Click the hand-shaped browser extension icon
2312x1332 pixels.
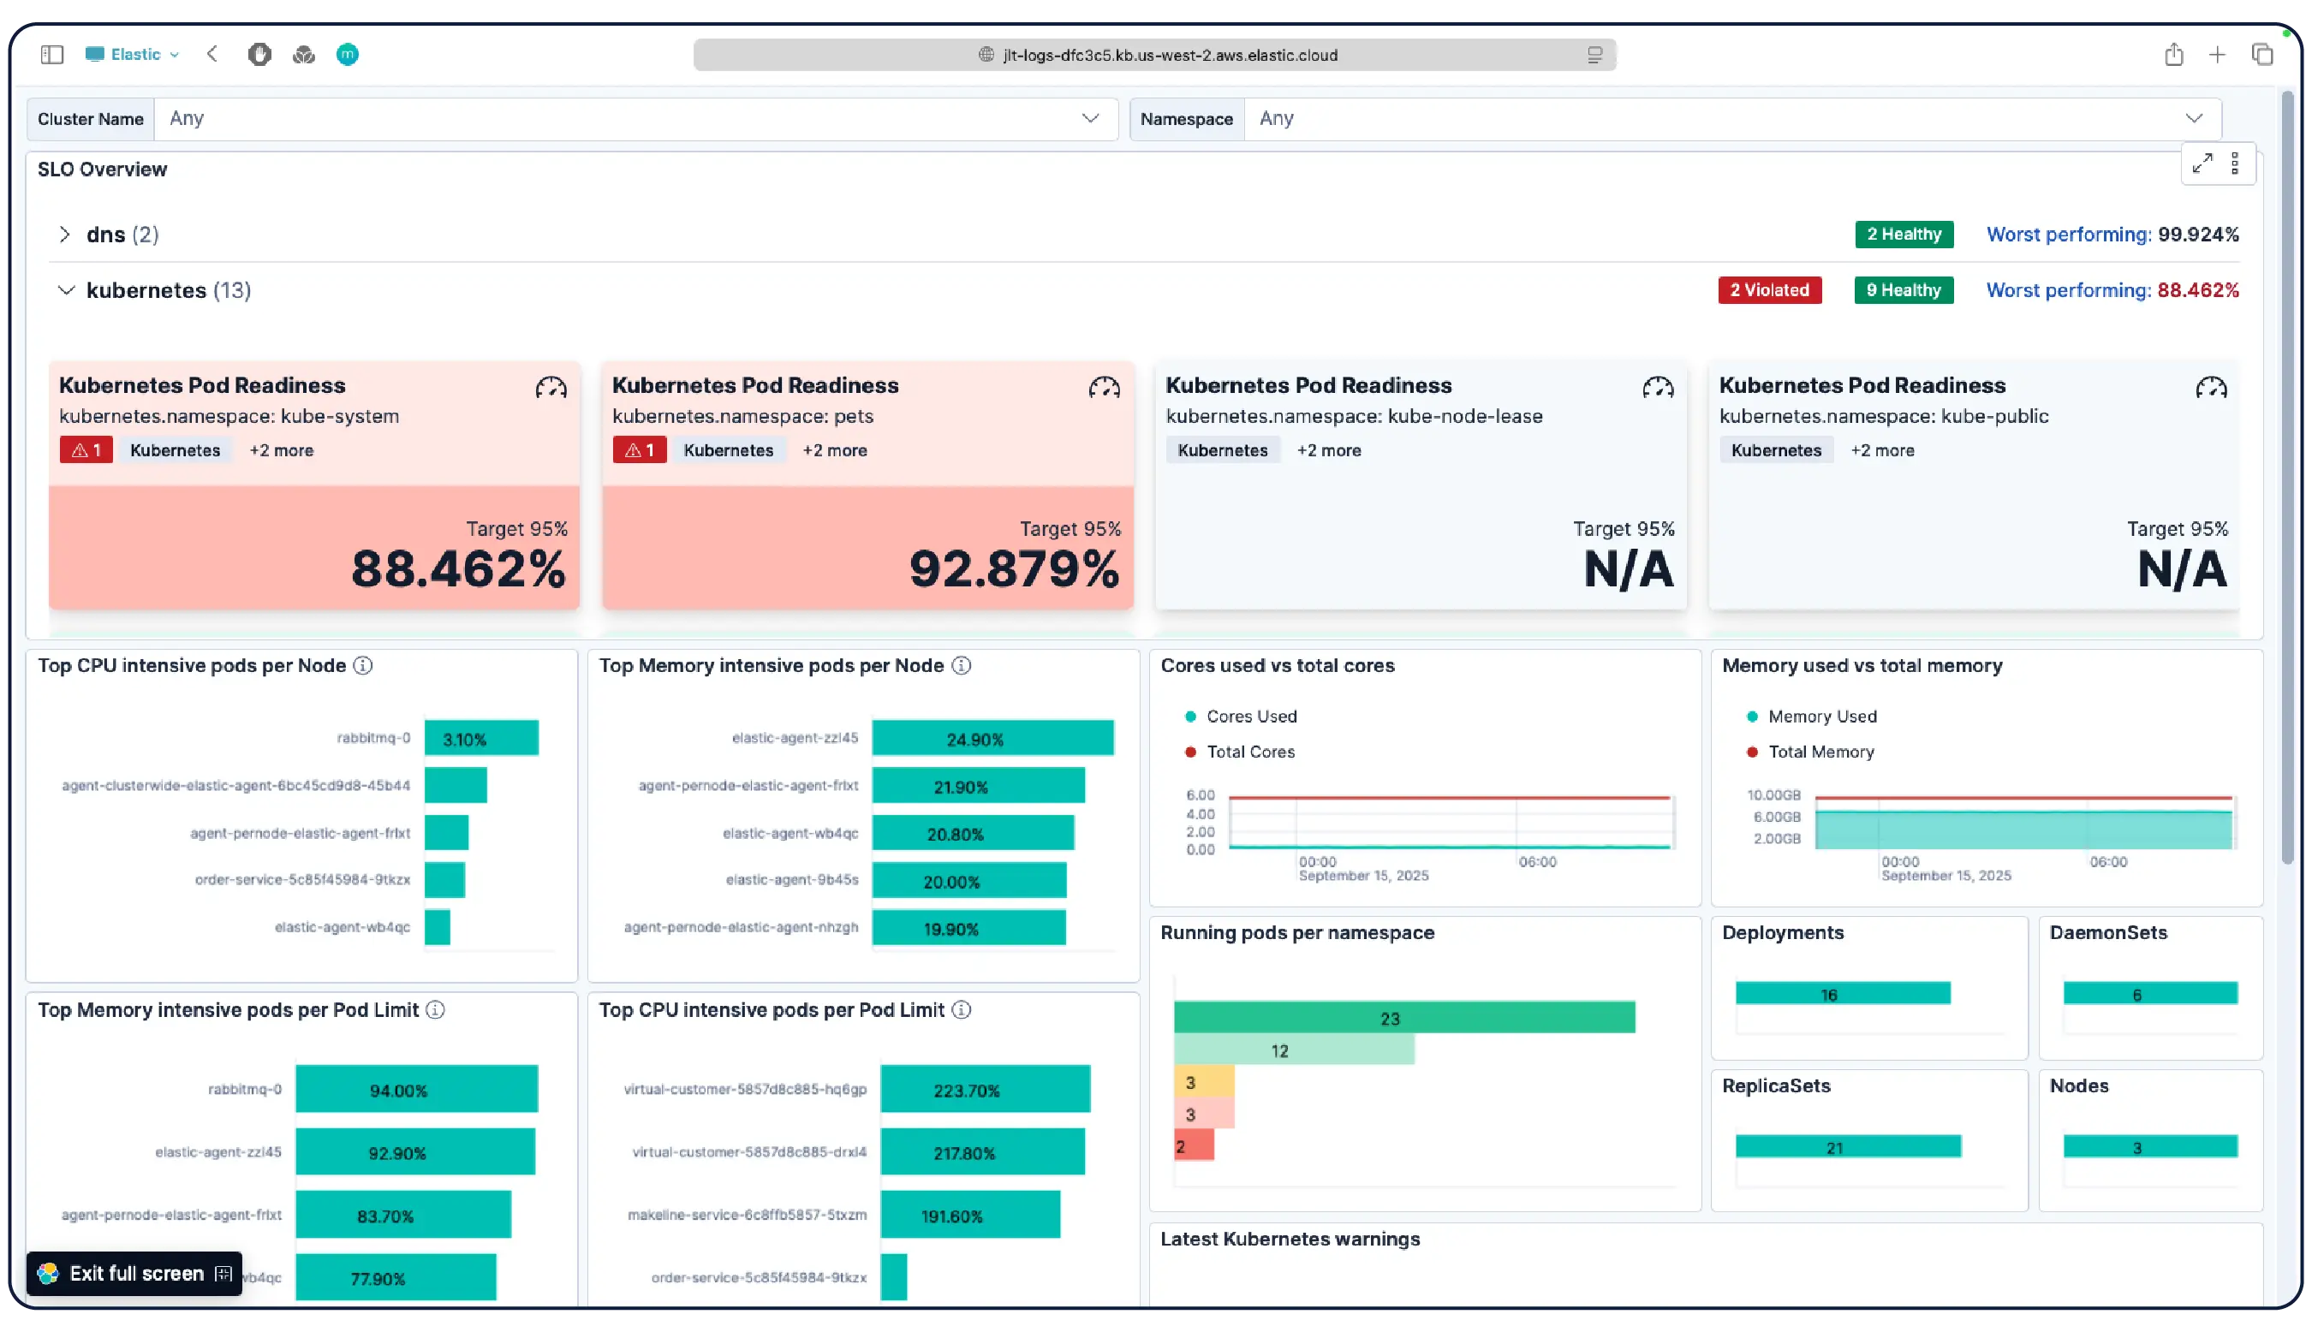(259, 54)
